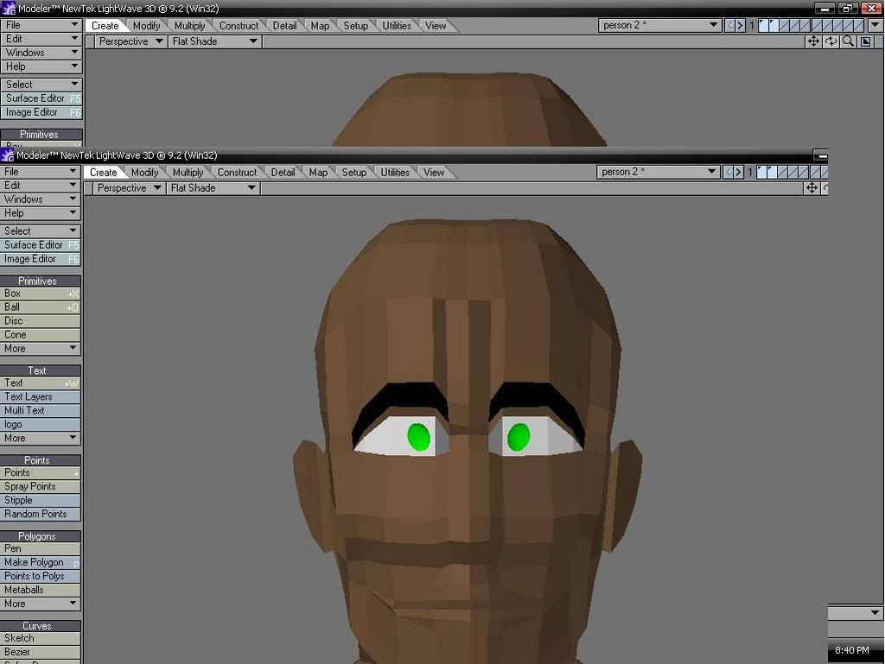This screenshot has height=664, width=885.
Task: Switch to Modify tab in front window
Action: (x=145, y=173)
